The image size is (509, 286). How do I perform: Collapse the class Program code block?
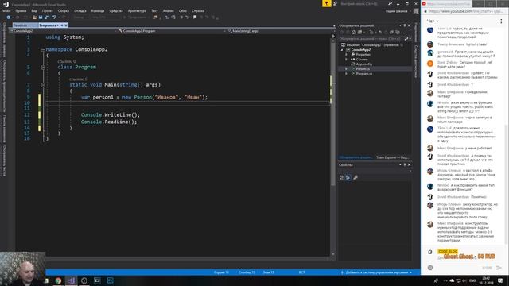pyautogui.click(x=43, y=67)
